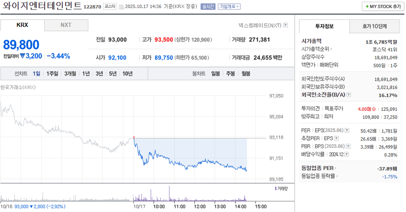
Task: Select the 1일 line chart period
Action: (37, 73)
